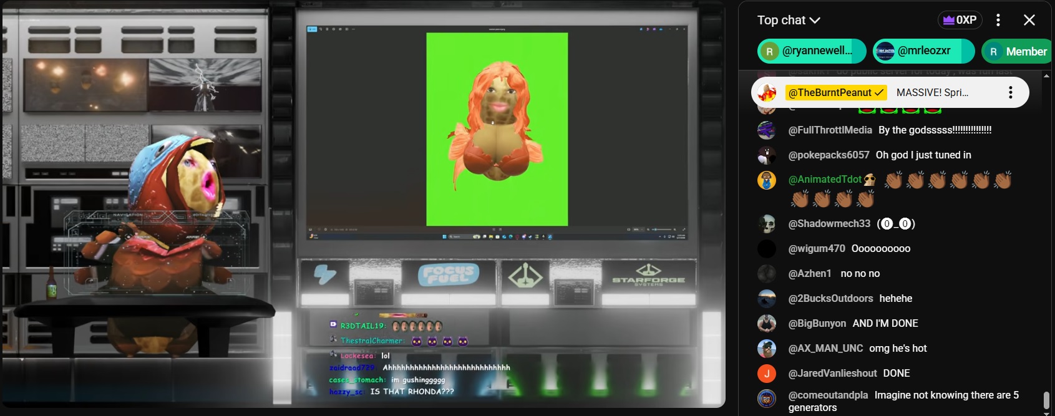Select the @ryannewell chip in chat header

pos(812,51)
